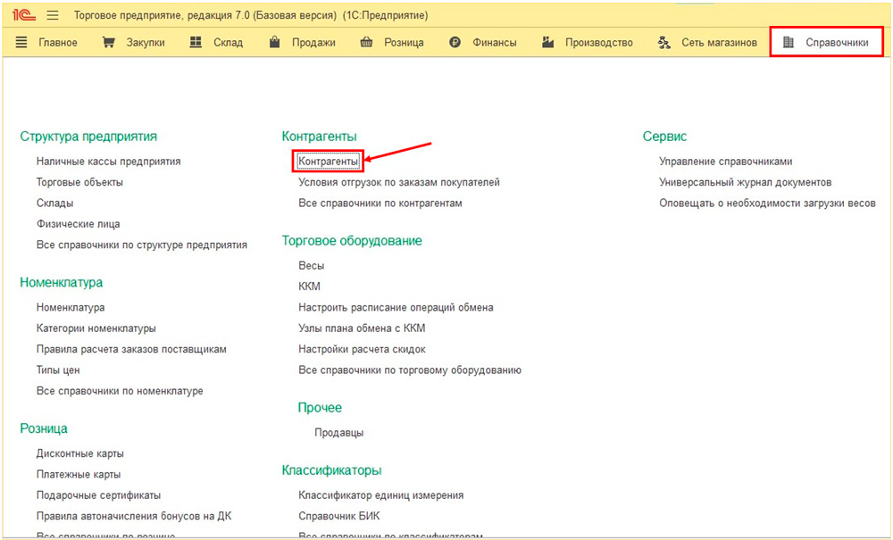Open Настройки расчета скидок
Screen dimensions: 893x540
(x=362, y=349)
